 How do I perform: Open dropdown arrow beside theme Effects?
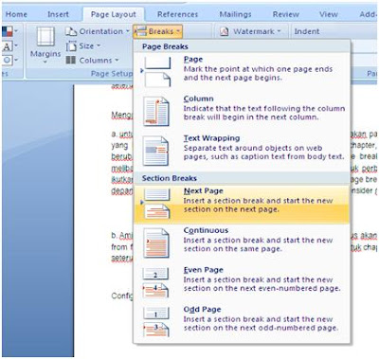(x=16, y=60)
